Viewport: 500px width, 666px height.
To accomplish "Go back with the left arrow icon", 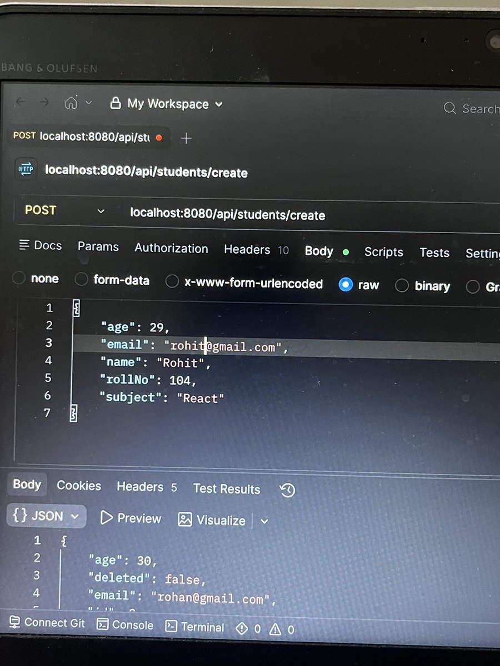I will [x=21, y=103].
